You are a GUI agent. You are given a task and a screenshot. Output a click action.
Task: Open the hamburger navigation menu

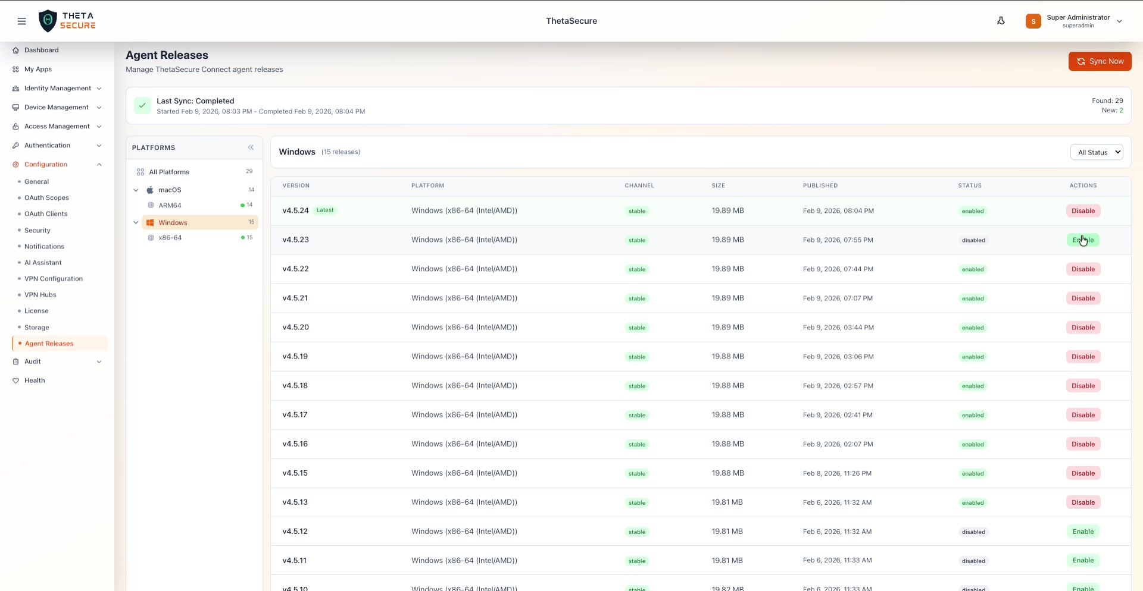click(22, 21)
